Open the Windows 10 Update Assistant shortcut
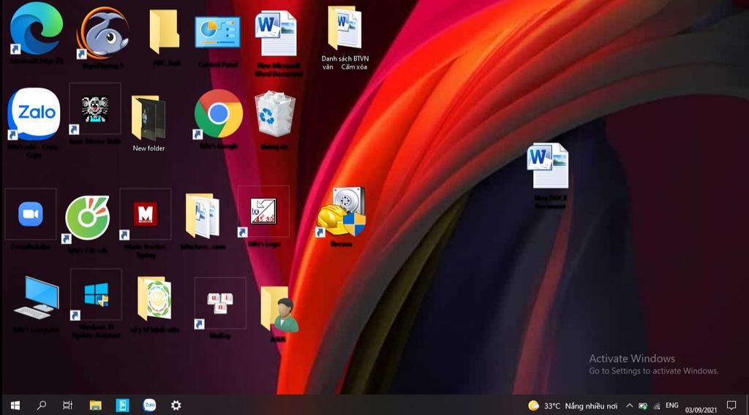This screenshot has height=415, width=749. 96,294
